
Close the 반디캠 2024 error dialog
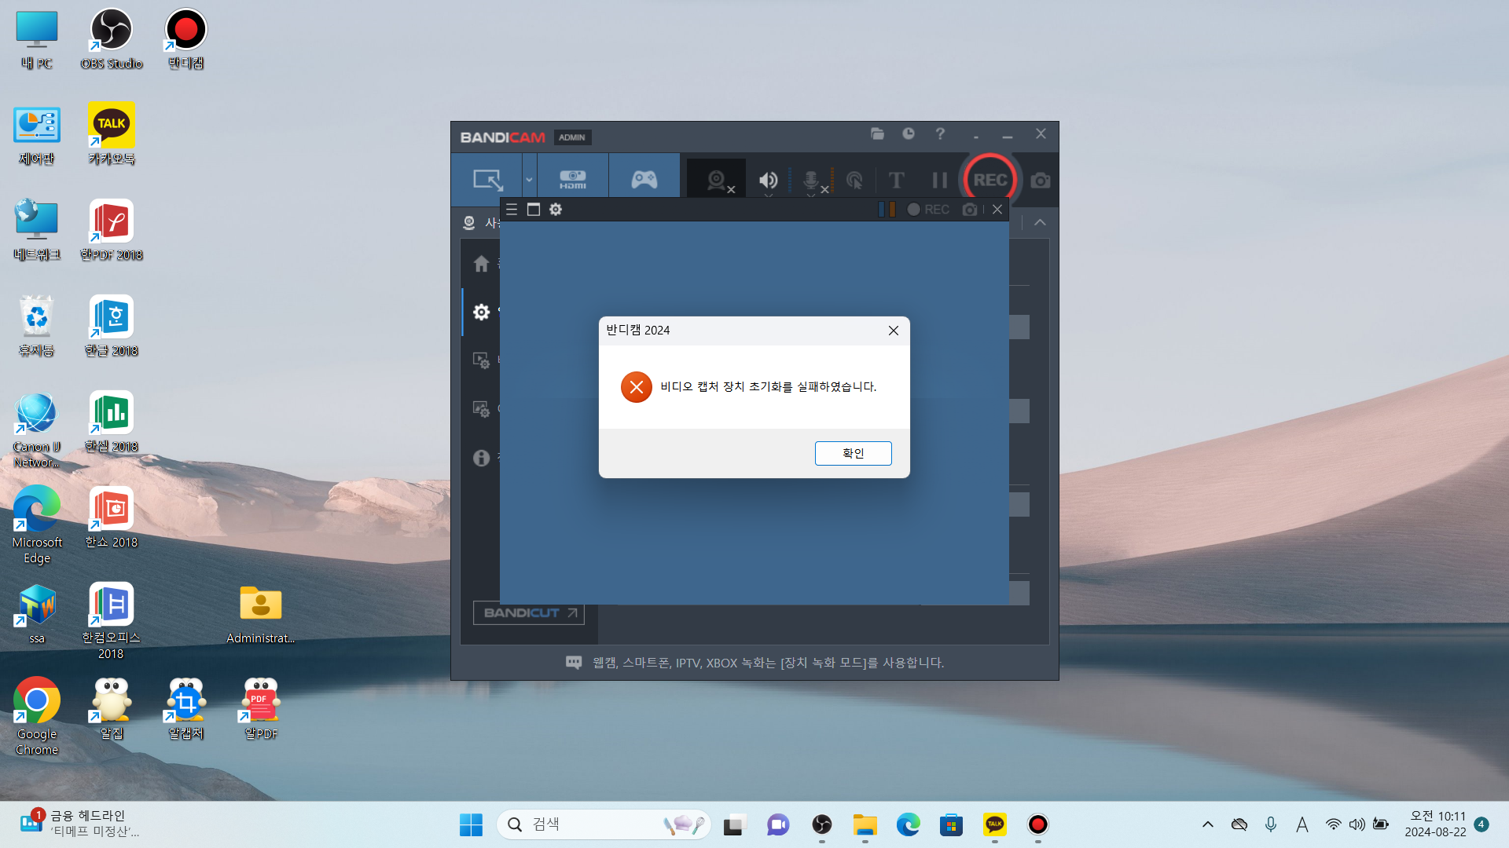tap(894, 331)
